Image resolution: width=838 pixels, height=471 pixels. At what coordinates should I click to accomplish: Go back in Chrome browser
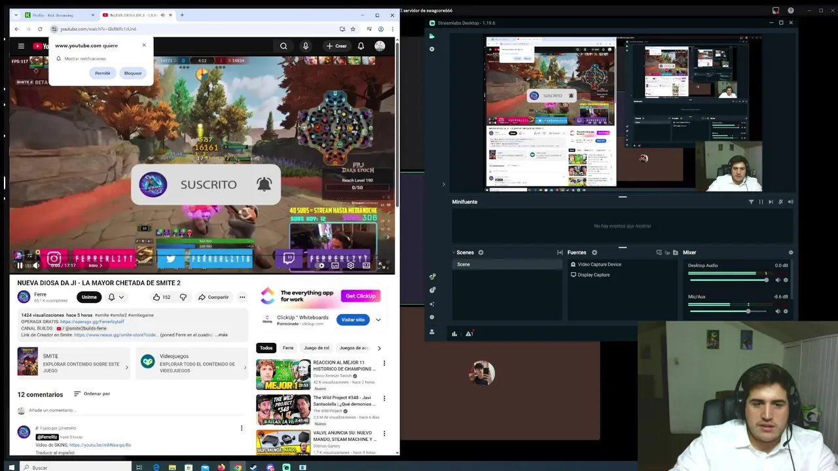16,29
